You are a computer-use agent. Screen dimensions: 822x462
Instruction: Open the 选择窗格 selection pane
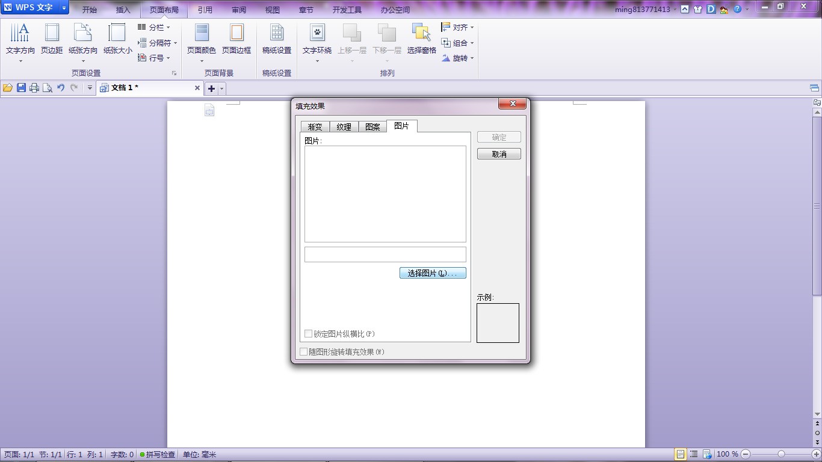421,40
